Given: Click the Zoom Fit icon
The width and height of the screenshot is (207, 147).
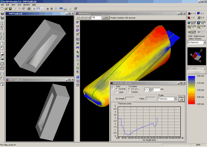Looking at the screenshot, I should pos(201,23).
